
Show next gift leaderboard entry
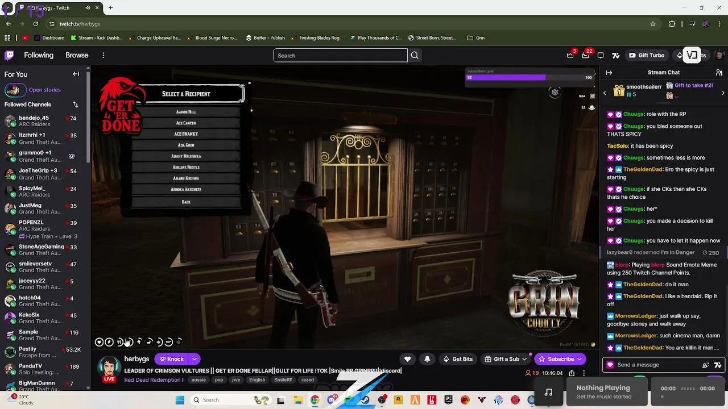click(723, 93)
